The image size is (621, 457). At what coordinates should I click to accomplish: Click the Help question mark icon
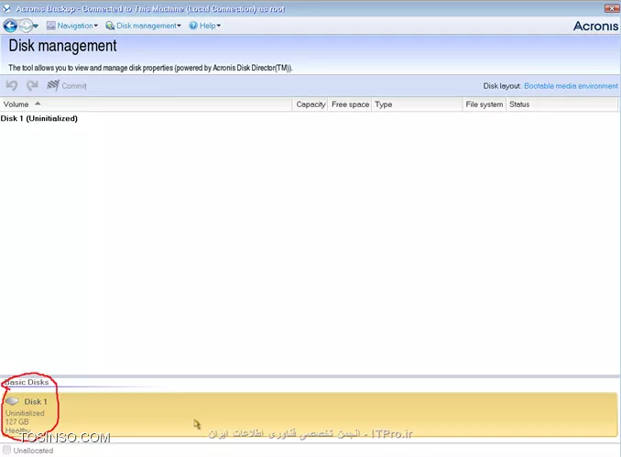click(193, 26)
